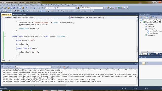This screenshot has width=162, height=91.
Task: Open the Tools menu
Action: pos(47,5)
